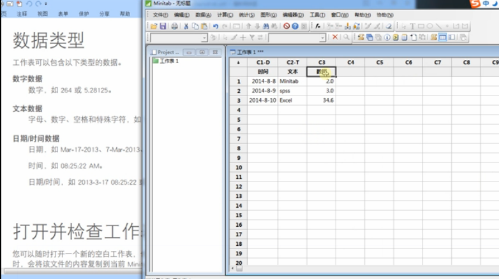Click cell containing 2014-8-8
Image resolution: width=499 pixels, height=279 pixels.
(x=263, y=82)
